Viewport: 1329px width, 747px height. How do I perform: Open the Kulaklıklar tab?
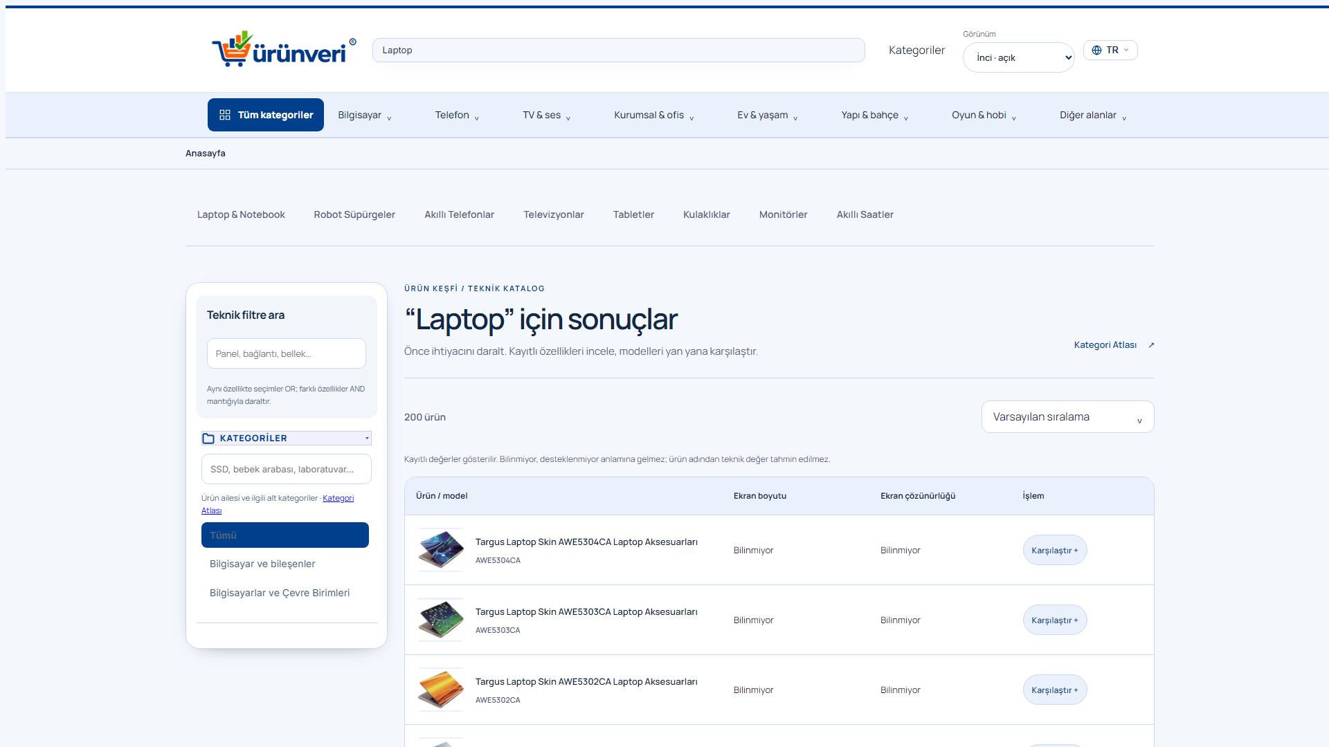(x=707, y=215)
